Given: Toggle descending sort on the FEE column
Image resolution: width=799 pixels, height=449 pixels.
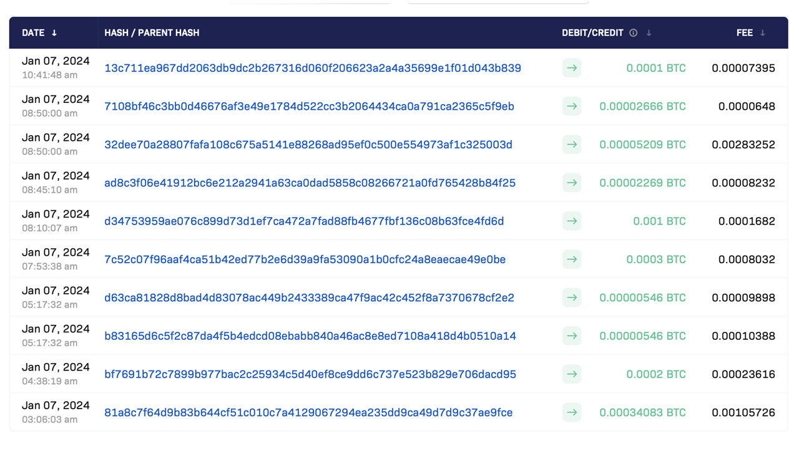Looking at the screenshot, I should (x=765, y=32).
